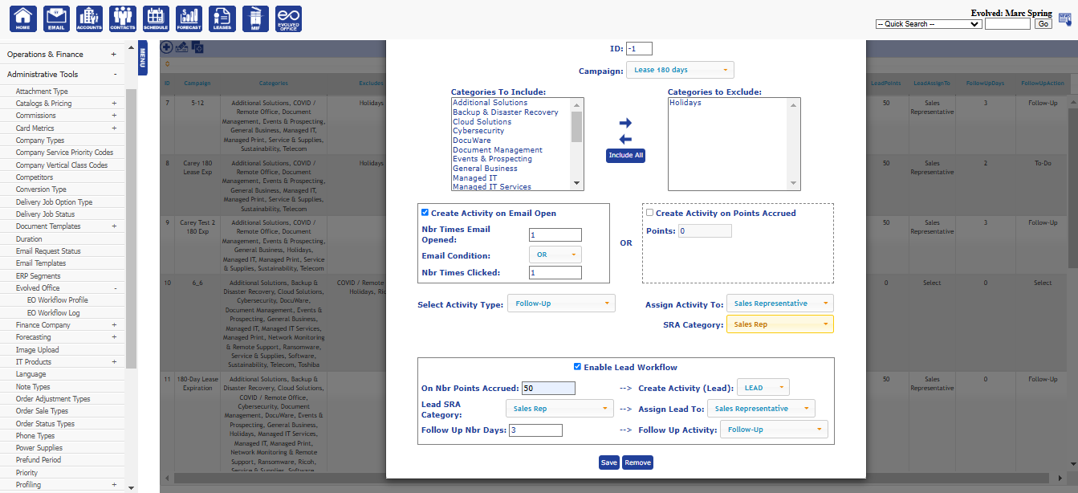Collapse the Administrative Tools section
The width and height of the screenshot is (1078, 493).
115,74
